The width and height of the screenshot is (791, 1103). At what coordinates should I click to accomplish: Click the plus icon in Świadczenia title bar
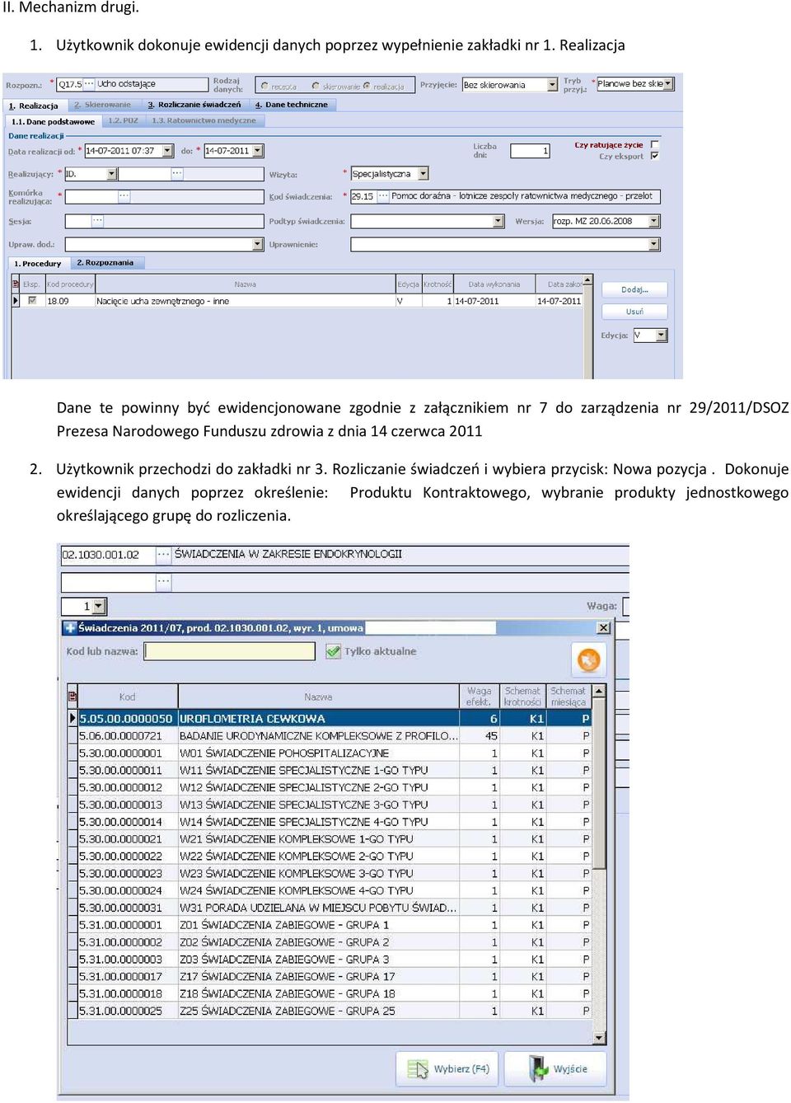[70, 628]
